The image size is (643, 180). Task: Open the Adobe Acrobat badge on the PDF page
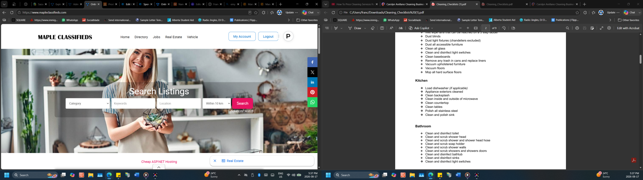pos(634,160)
